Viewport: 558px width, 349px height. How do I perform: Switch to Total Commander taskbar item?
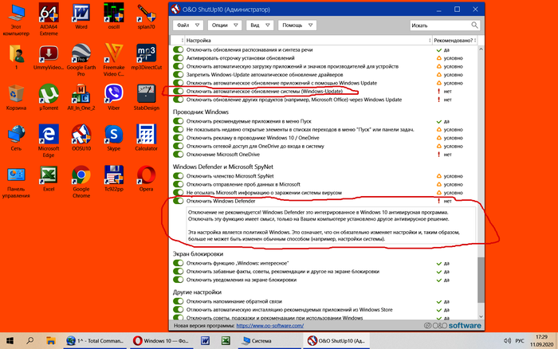(x=95, y=340)
